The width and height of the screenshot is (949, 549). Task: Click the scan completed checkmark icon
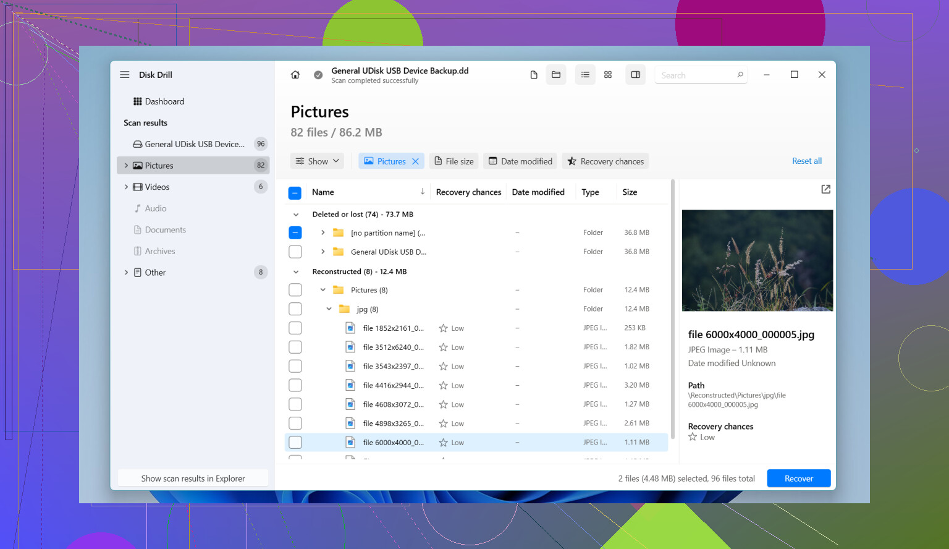tap(318, 75)
